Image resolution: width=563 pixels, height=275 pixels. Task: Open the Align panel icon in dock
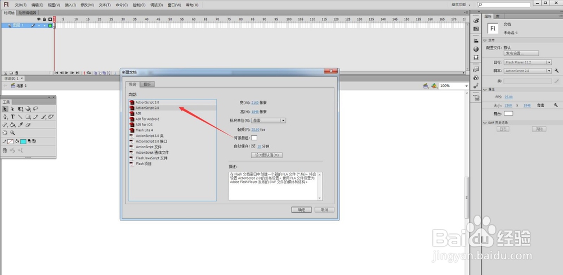click(x=476, y=41)
